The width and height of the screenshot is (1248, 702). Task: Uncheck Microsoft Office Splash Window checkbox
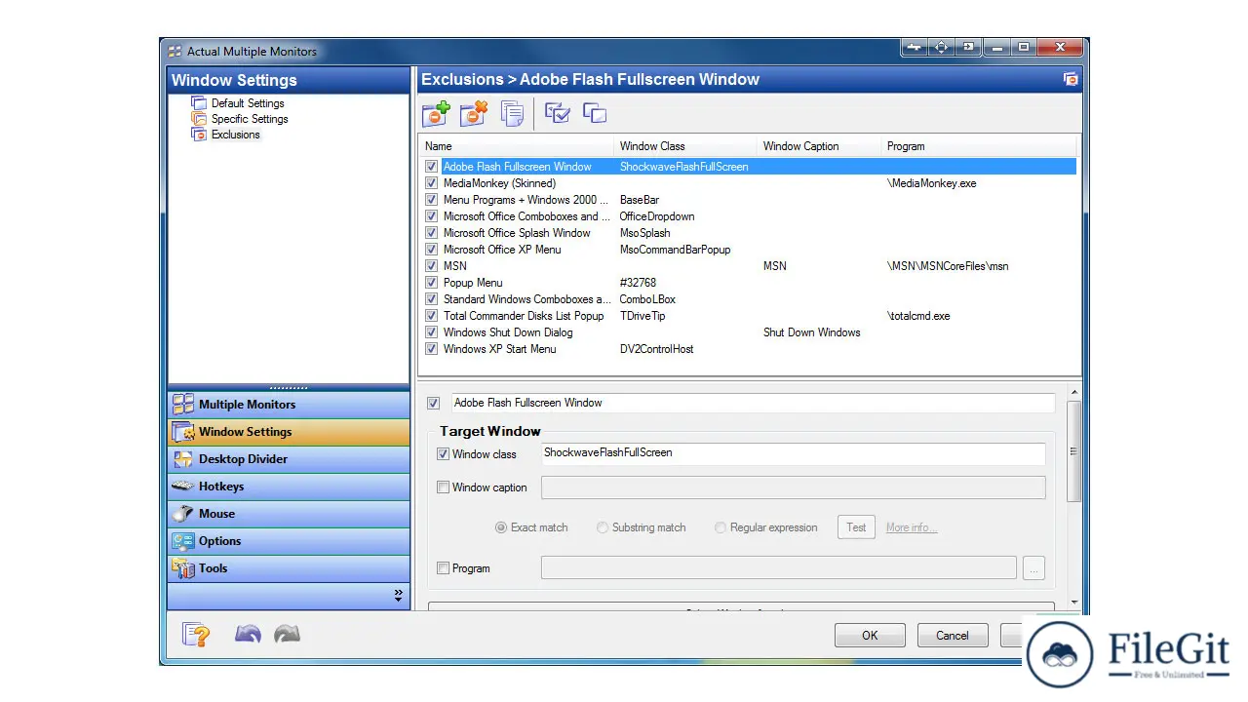pyautogui.click(x=431, y=233)
